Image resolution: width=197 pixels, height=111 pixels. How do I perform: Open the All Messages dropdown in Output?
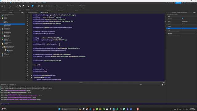[4, 85]
